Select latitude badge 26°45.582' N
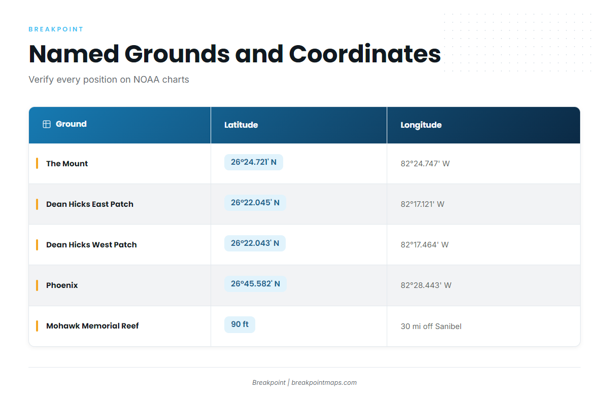This screenshot has width=609, height=400. tap(255, 284)
